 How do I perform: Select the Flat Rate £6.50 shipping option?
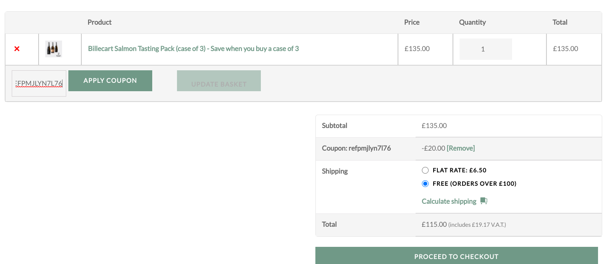(x=425, y=170)
